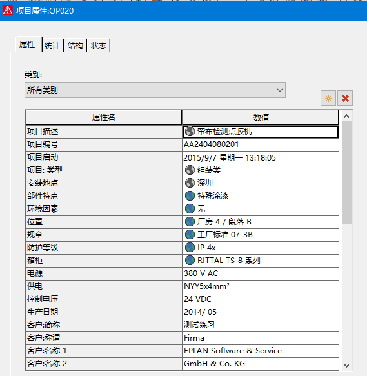Open the 状态 tab
Image resolution: width=367 pixels, height=376 pixels.
point(99,45)
